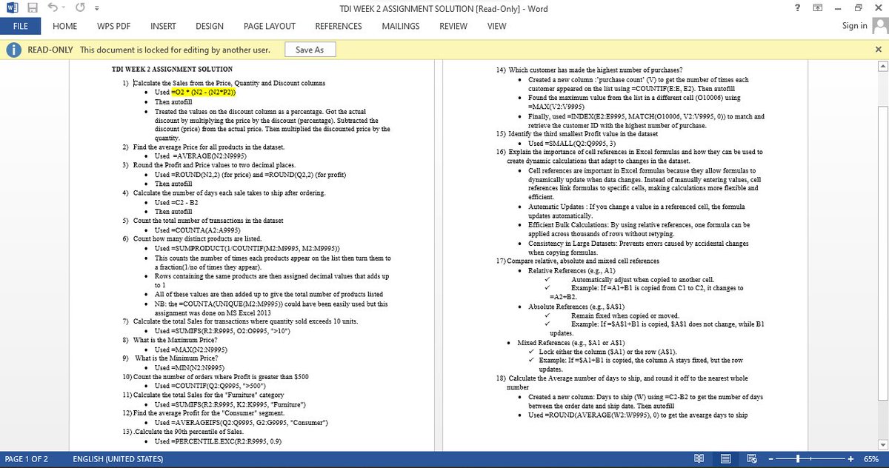Click the zoom in plus button
The height and width of the screenshot is (468, 889).
(851, 459)
